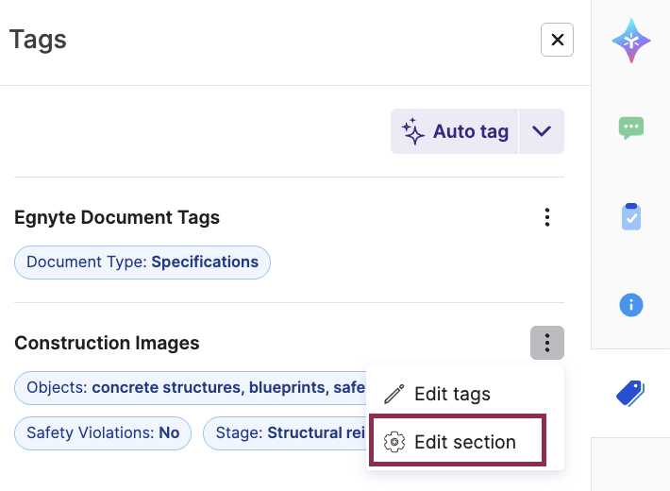Select the Egnyte Document Tags heading

coord(117,217)
